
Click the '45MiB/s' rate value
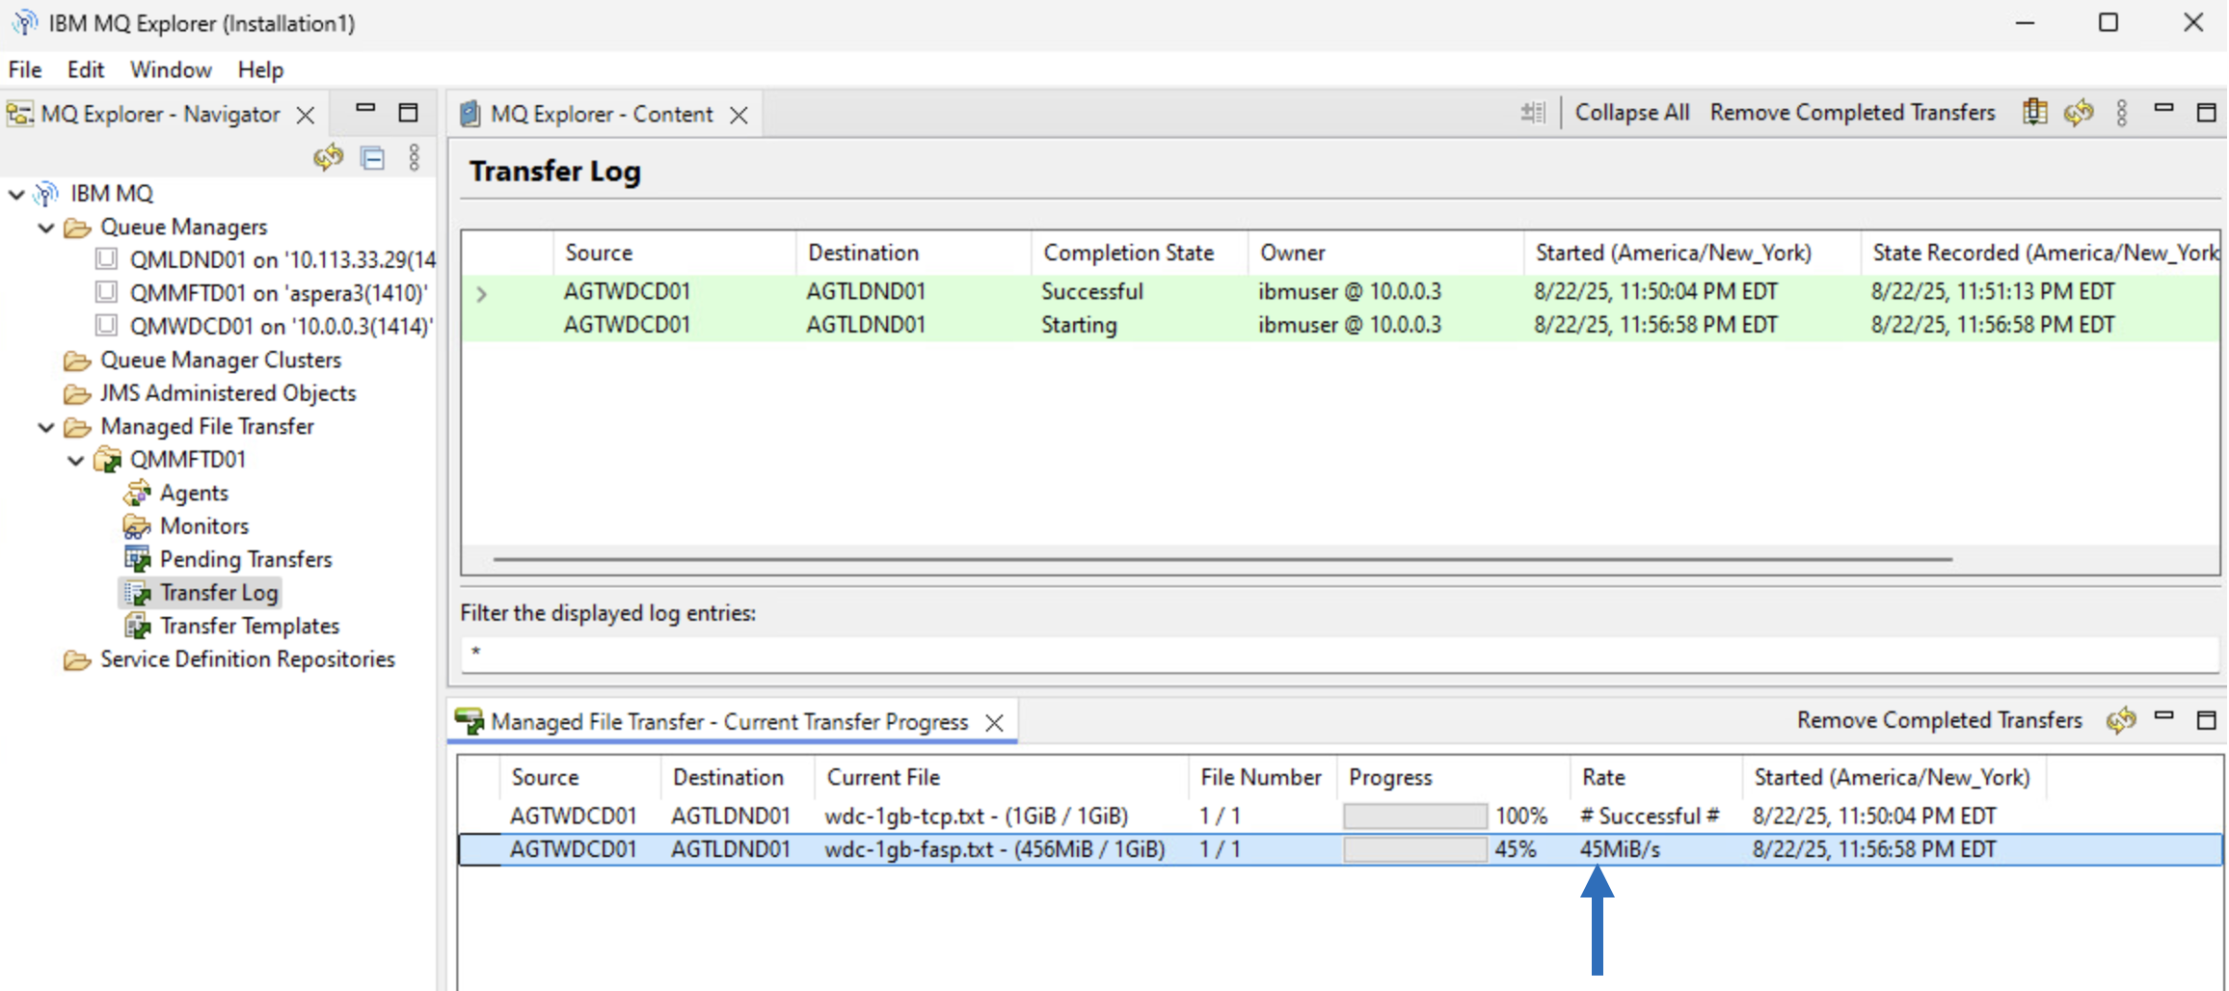(x=1620, y=849)
